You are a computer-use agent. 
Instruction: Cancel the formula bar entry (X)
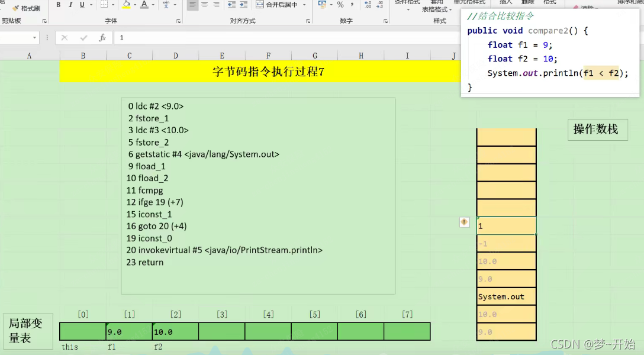click(65, 38)
